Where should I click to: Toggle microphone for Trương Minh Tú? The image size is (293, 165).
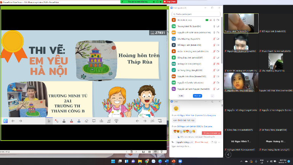(x=214, y=26)
